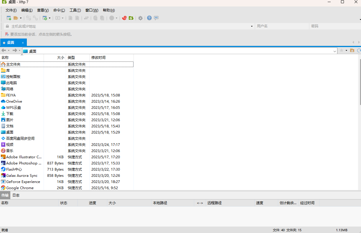Click the Back navigation arrow
This screenshot has width=361, height=233.
click(4, 51)
